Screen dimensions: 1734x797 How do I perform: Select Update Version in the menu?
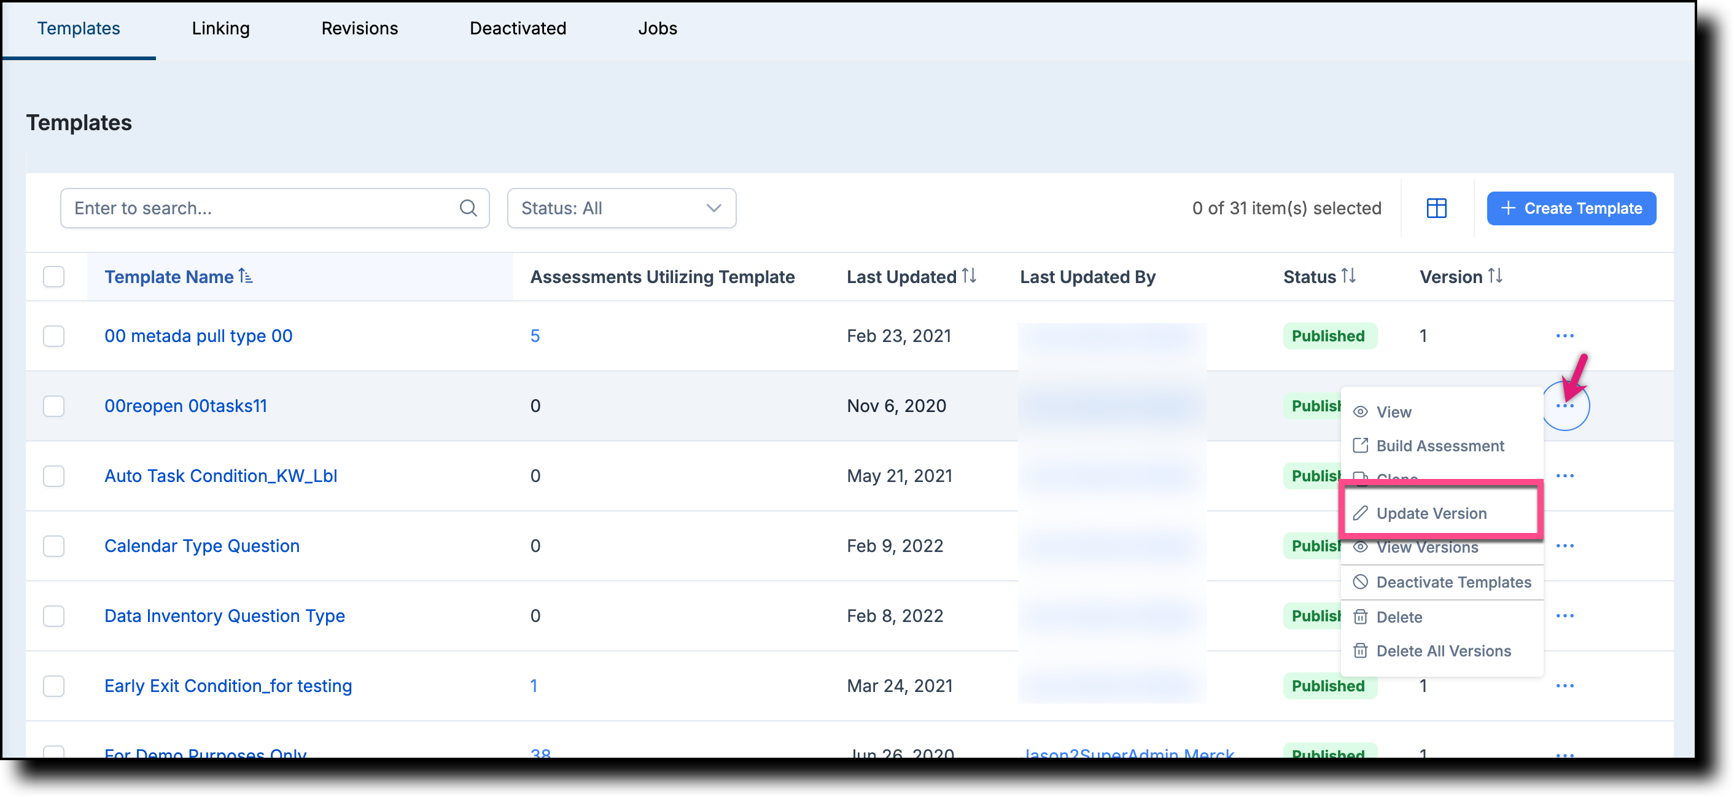click(1442, 513)
